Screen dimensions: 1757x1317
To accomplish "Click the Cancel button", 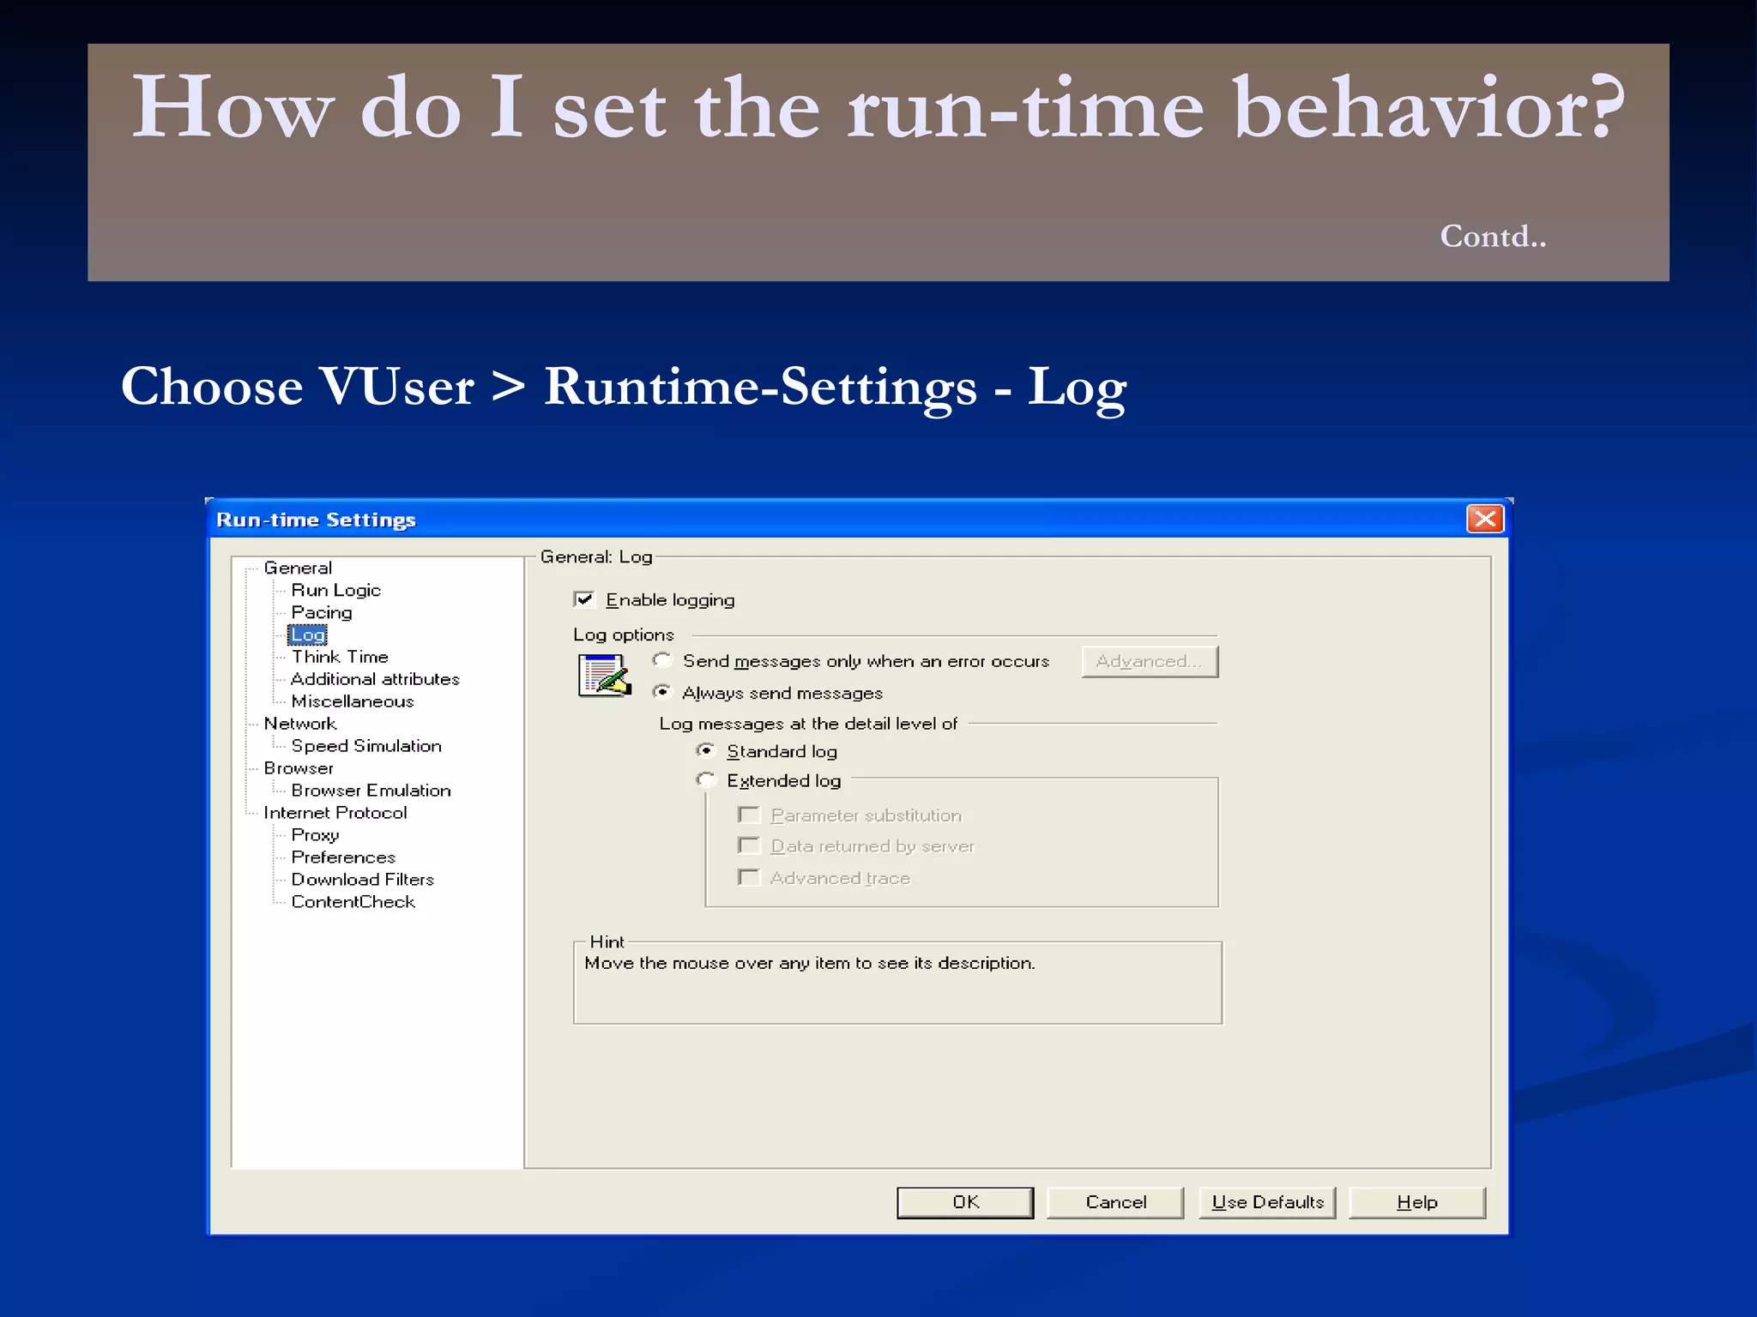I will [1115, 1202].
